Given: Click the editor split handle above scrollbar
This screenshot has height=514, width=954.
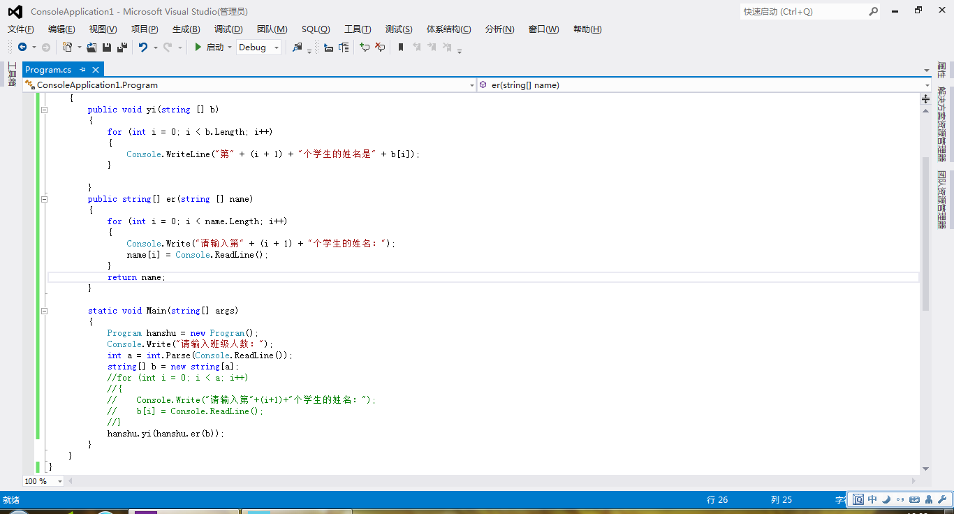Looking at the screenshot, I should [925, 99].
